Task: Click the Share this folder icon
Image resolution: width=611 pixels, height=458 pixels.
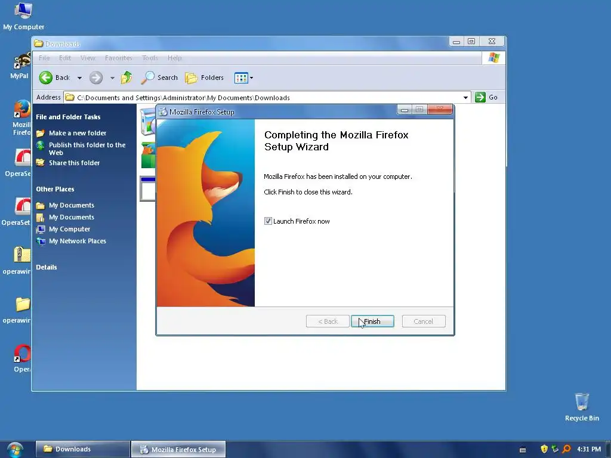Action: [x=41, y=163]
